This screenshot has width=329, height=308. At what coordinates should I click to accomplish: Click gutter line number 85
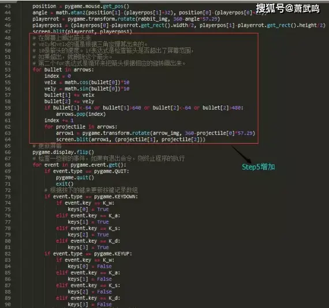8,273
